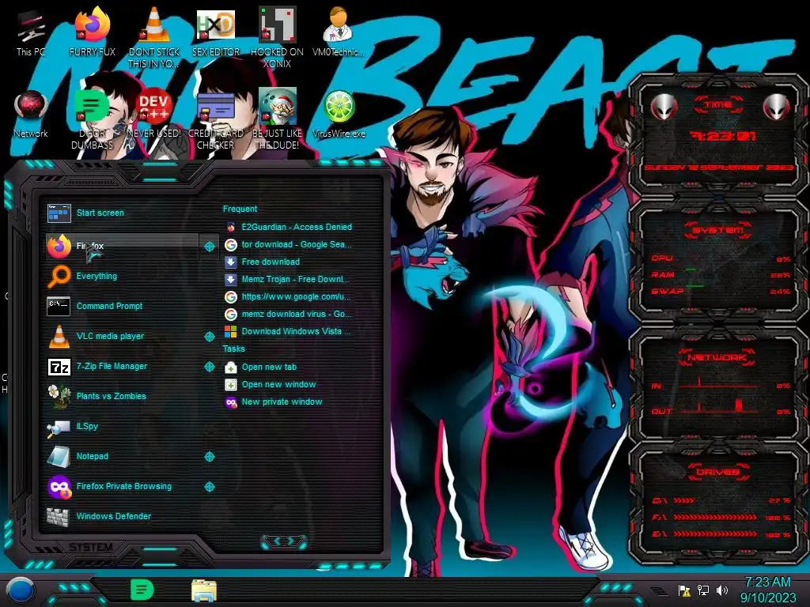Launch Firefox from the start menu
This screenshot has height=607, width=810.
pos(122,247)
